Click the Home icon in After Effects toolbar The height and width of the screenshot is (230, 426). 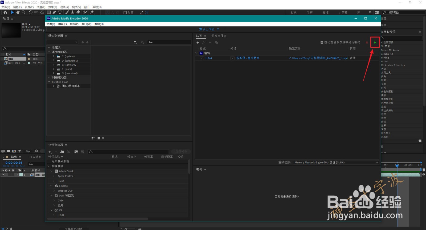(5, 12)
